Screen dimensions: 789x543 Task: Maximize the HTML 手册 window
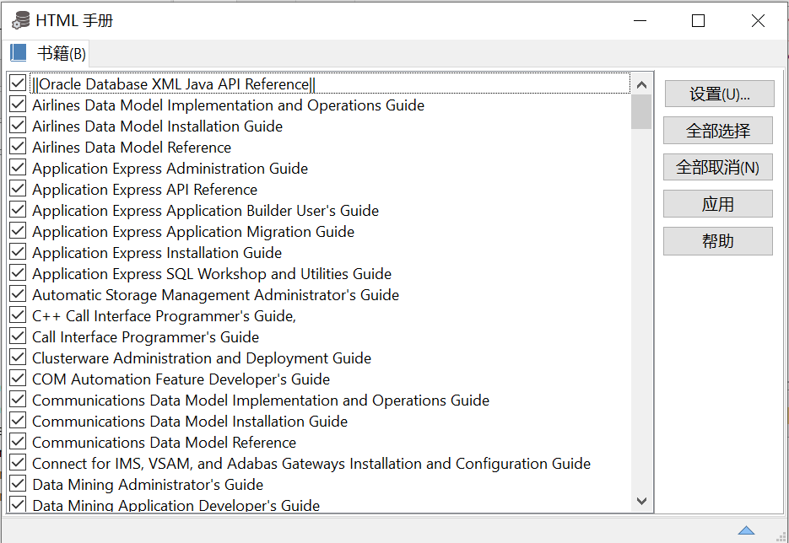[x=698, y=20]
